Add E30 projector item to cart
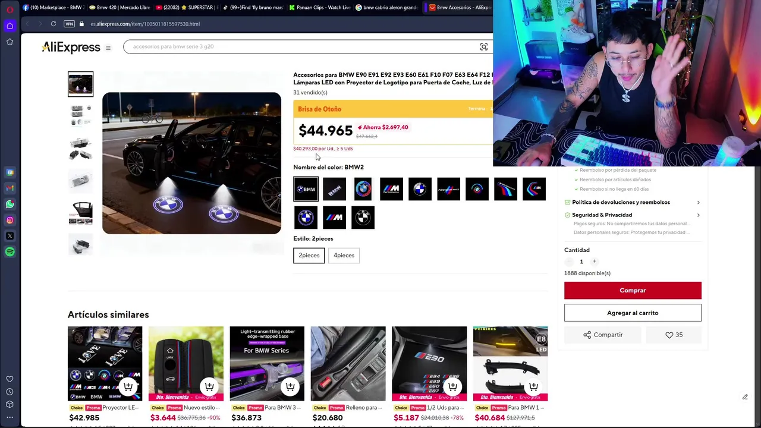761x428 pixels. point(452,386)
